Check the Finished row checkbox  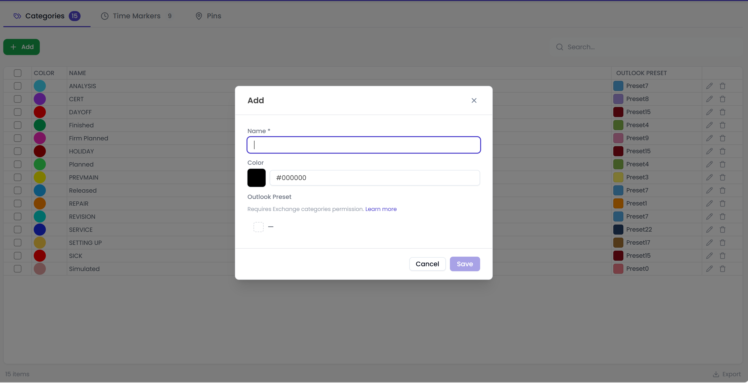pos(18,125)
